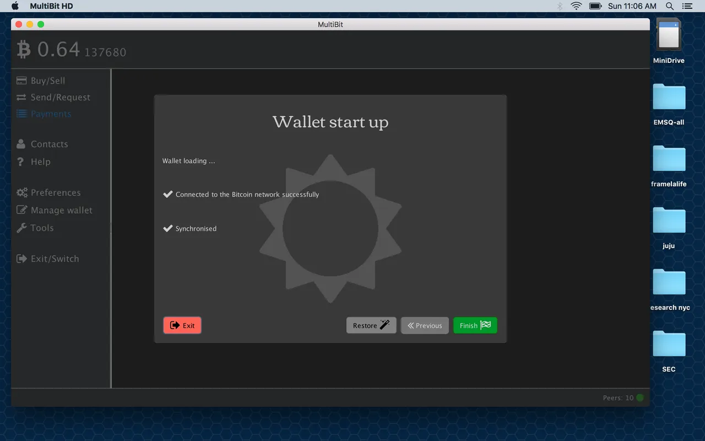
Task: Click the Exit/Switch sign-out icon
Action: pos(21,259)
